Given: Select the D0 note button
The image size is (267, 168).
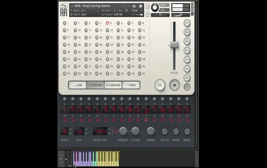Looking at the screenshot, I should (x=187, y=78).
